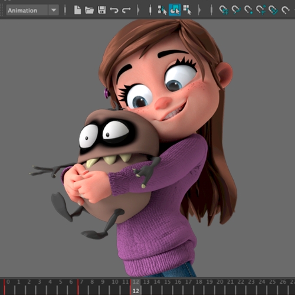Image resolution: width=295 pixels, height=295 pixels.
Task: Toggle snap to grids magnet
Action: click(224, 10)
